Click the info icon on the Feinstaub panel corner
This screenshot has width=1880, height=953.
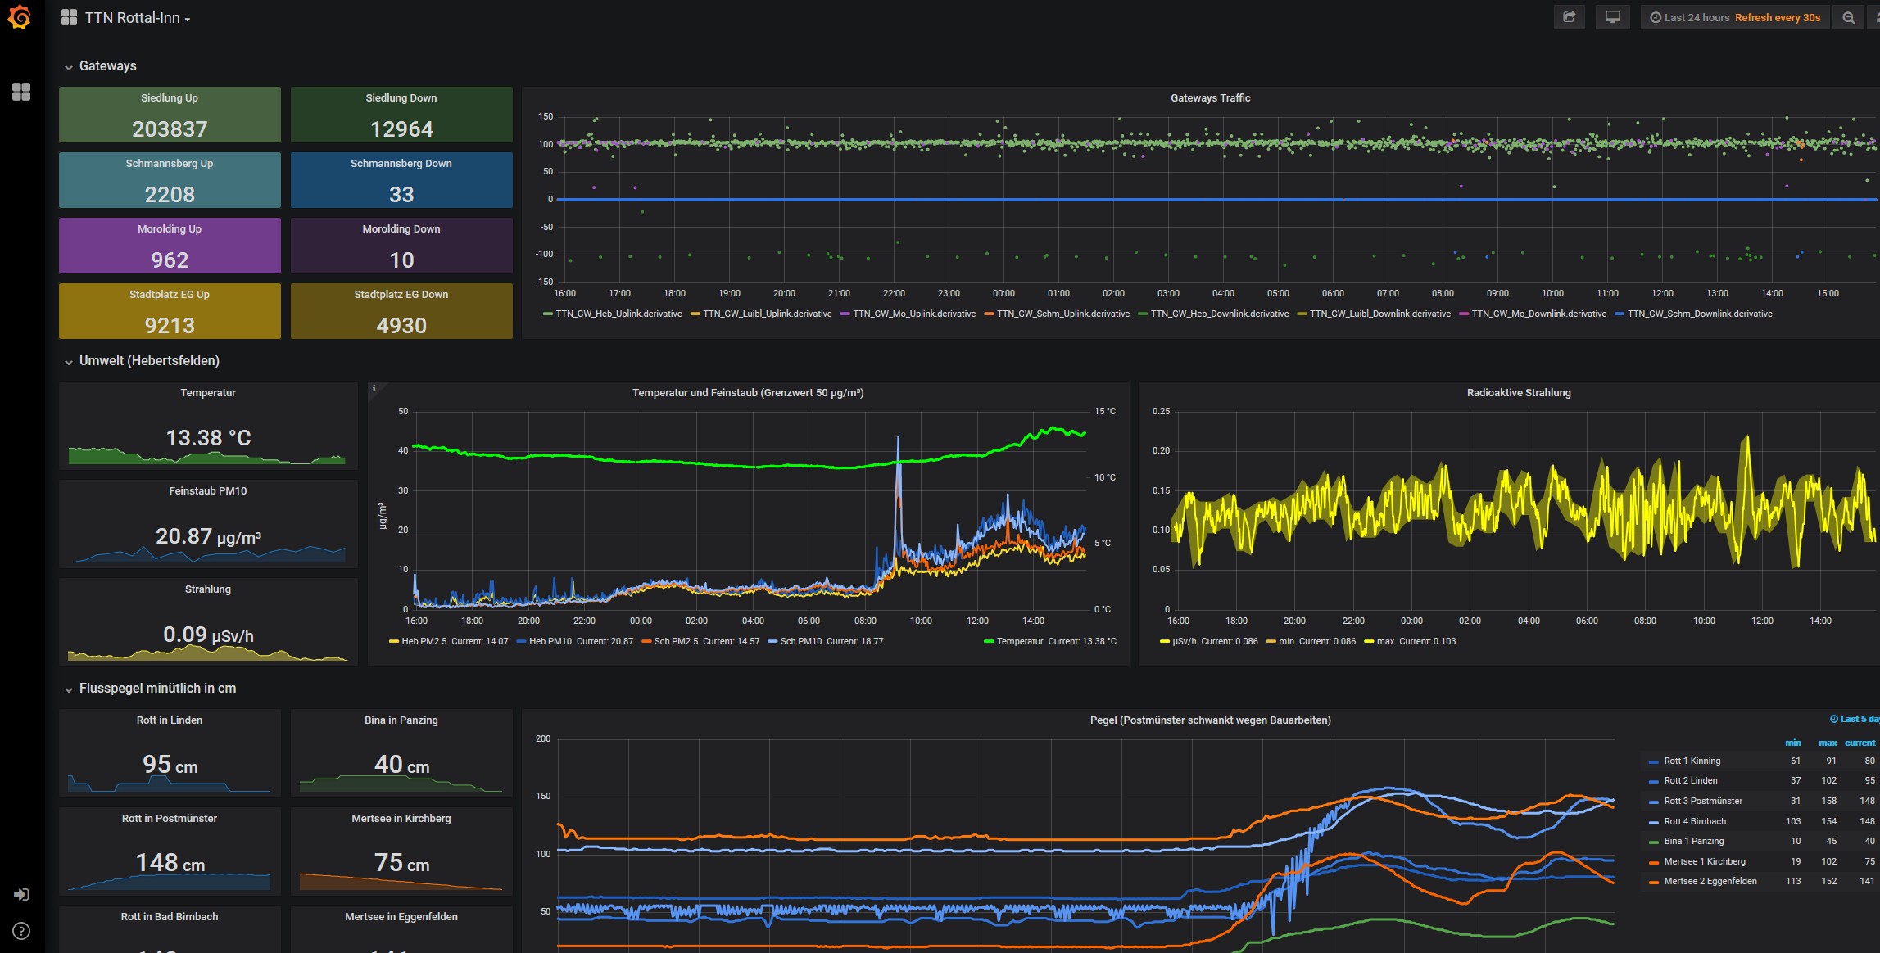374,388
